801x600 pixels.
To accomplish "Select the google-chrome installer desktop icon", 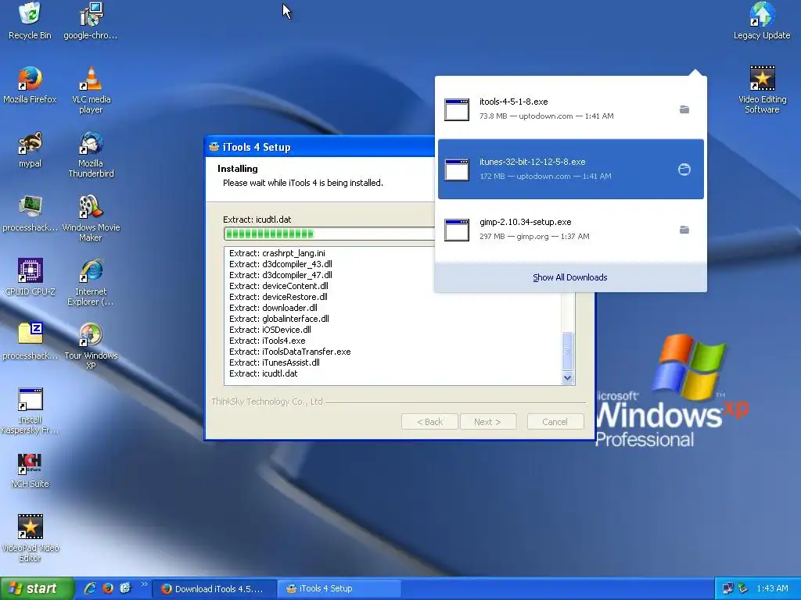I will point(91,20).
